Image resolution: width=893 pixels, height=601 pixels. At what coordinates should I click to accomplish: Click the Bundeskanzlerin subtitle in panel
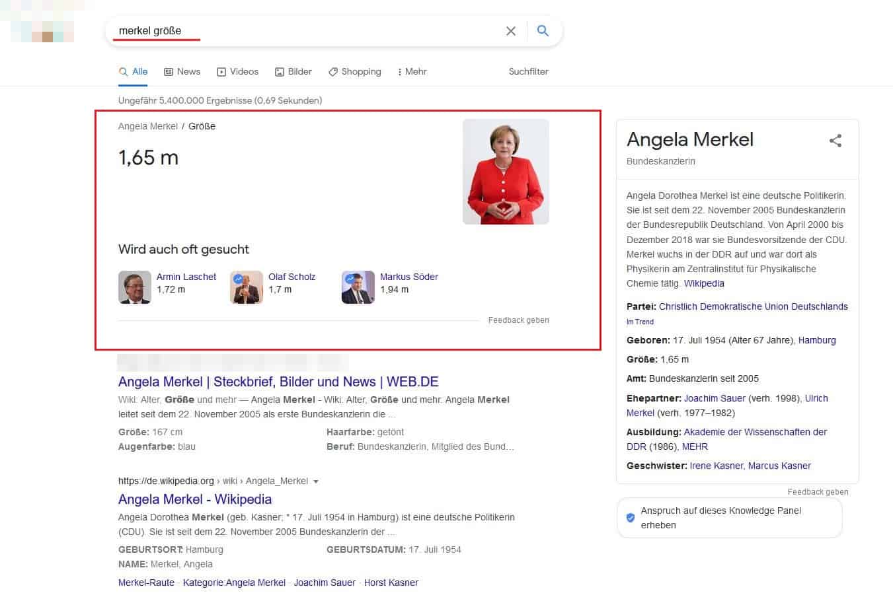tap(661, 161)
